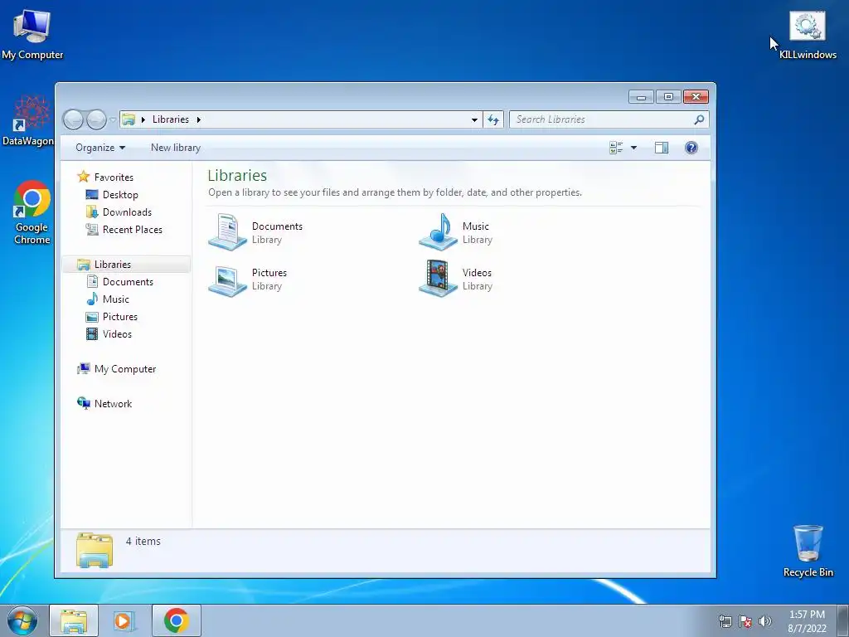Screen dimensions: 849x637
Task: Click the Libraries heading text
Action: tap(237, 176)
